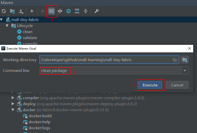Screen dimensions: 197x133
Task: Select the docker:build goal
Action: [40, 116]
